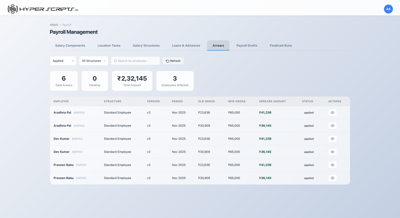
Task: Switch to the Salary Components tab
Action: point(70,46)
